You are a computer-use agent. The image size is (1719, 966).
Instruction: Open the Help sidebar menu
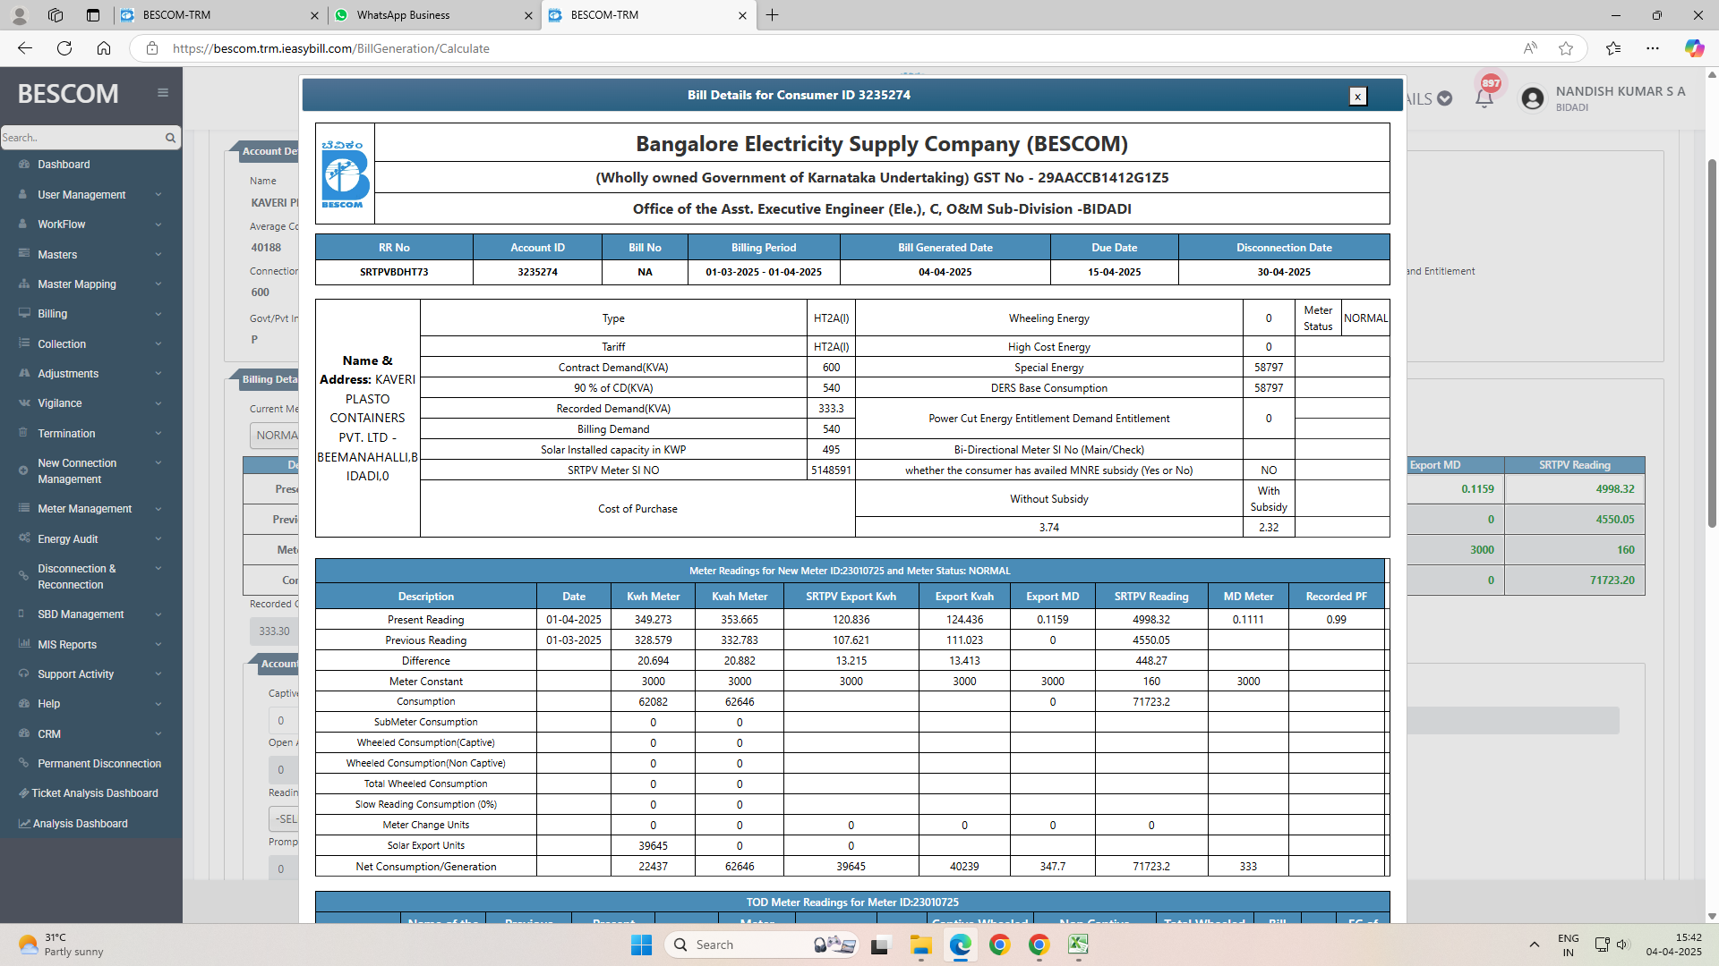pos(90,704)
